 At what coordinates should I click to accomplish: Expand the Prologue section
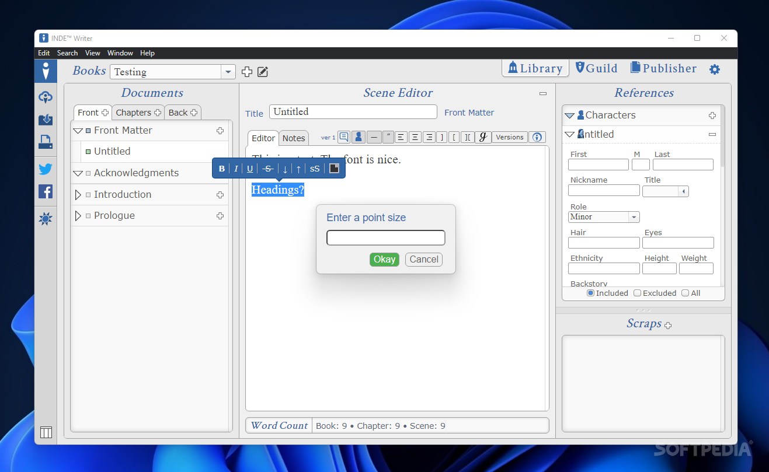pyautogui.click(x=78, y=216)
